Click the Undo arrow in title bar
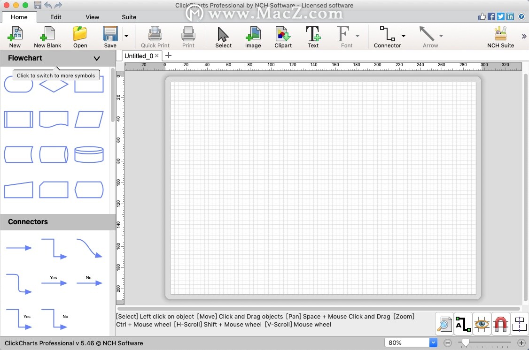Viewport: 529px width, 350px height. [x=48, y=5]
